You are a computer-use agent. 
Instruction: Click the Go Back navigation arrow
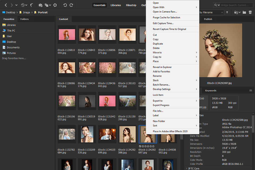coord(6,5)
